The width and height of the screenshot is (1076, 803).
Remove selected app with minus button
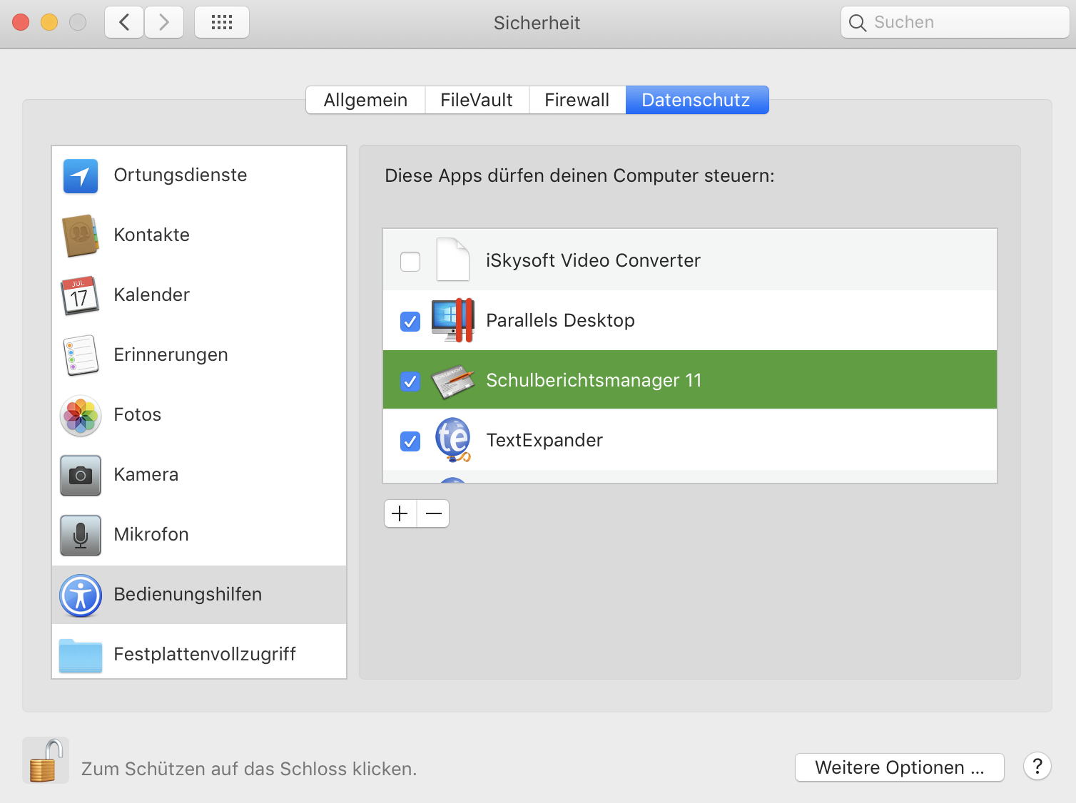434,513
